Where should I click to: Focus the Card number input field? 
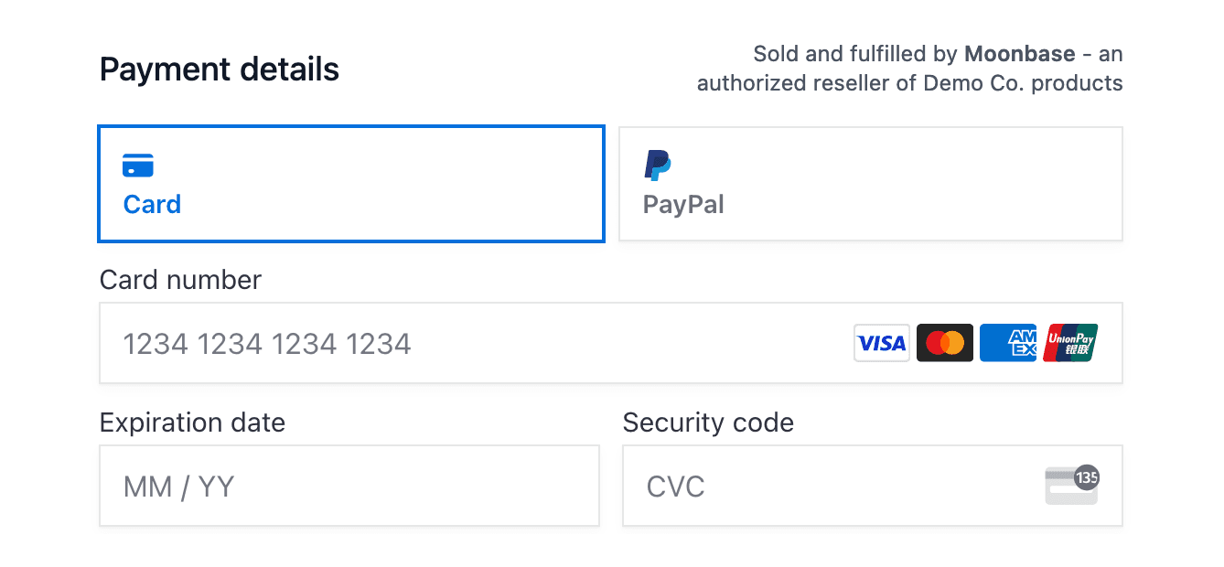pyautogui.click(x=457, y=344)
